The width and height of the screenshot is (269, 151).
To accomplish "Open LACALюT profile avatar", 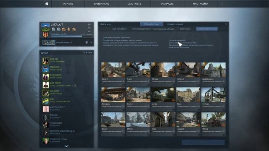I will (46, 27).
